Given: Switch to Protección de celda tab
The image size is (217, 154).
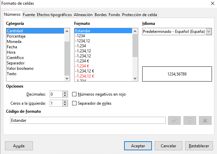Looking at the screenshot, I should tap(140, 15).
